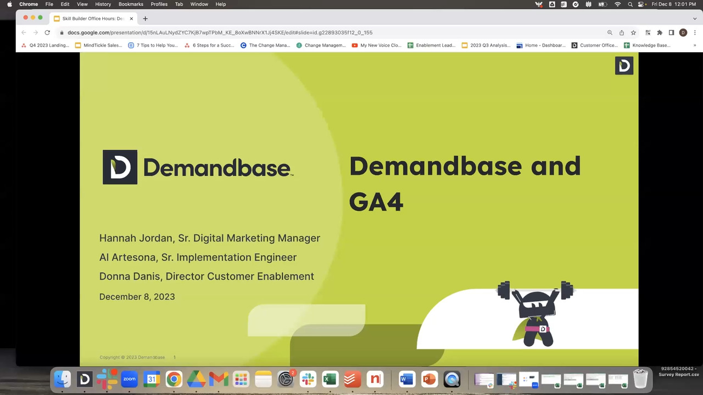The image size is (703, 395).
Task: Close the Skill Builder Office Hours tab
Action: (x=131, y=18)
